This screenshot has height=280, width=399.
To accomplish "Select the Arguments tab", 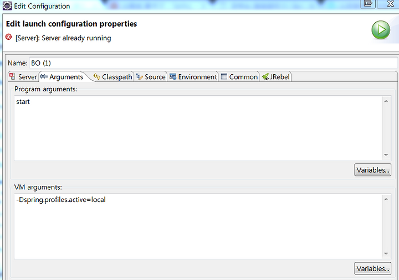I will 63,77.
